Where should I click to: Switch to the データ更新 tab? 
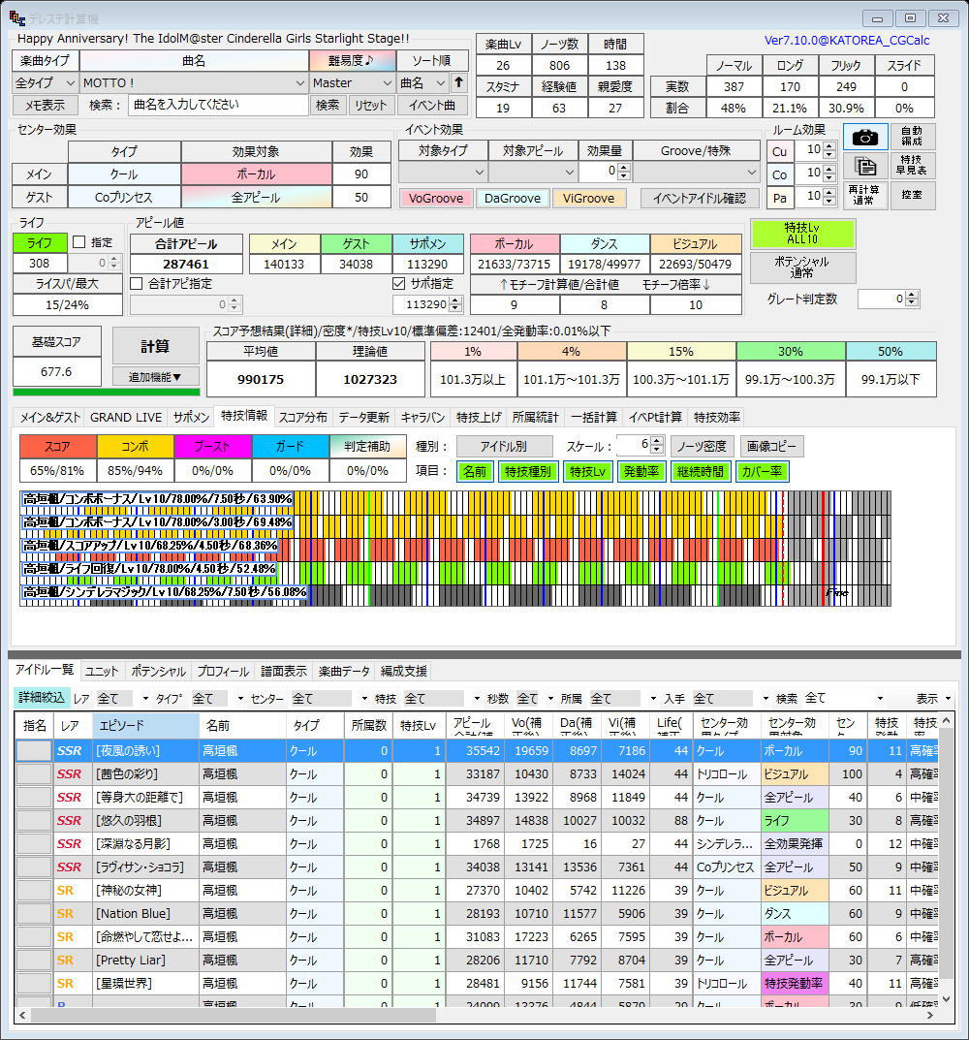tap(364, 417)
